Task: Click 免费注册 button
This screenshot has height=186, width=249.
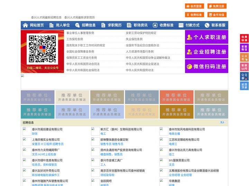Action: click(x=217, y=6)
